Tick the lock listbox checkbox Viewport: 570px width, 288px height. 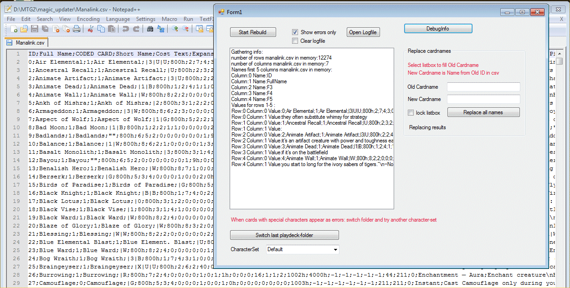tap(411, 113)
